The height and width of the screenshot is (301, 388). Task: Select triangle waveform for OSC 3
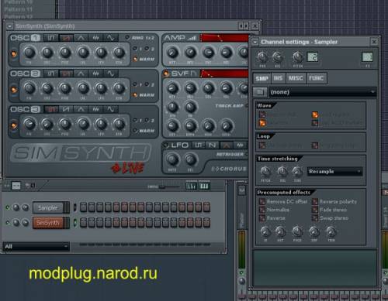[x=81, y=109]
